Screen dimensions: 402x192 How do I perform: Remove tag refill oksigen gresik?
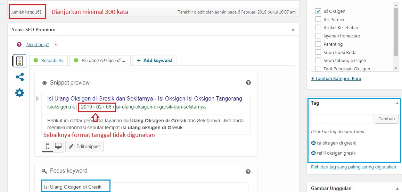[x=313, y=153]
